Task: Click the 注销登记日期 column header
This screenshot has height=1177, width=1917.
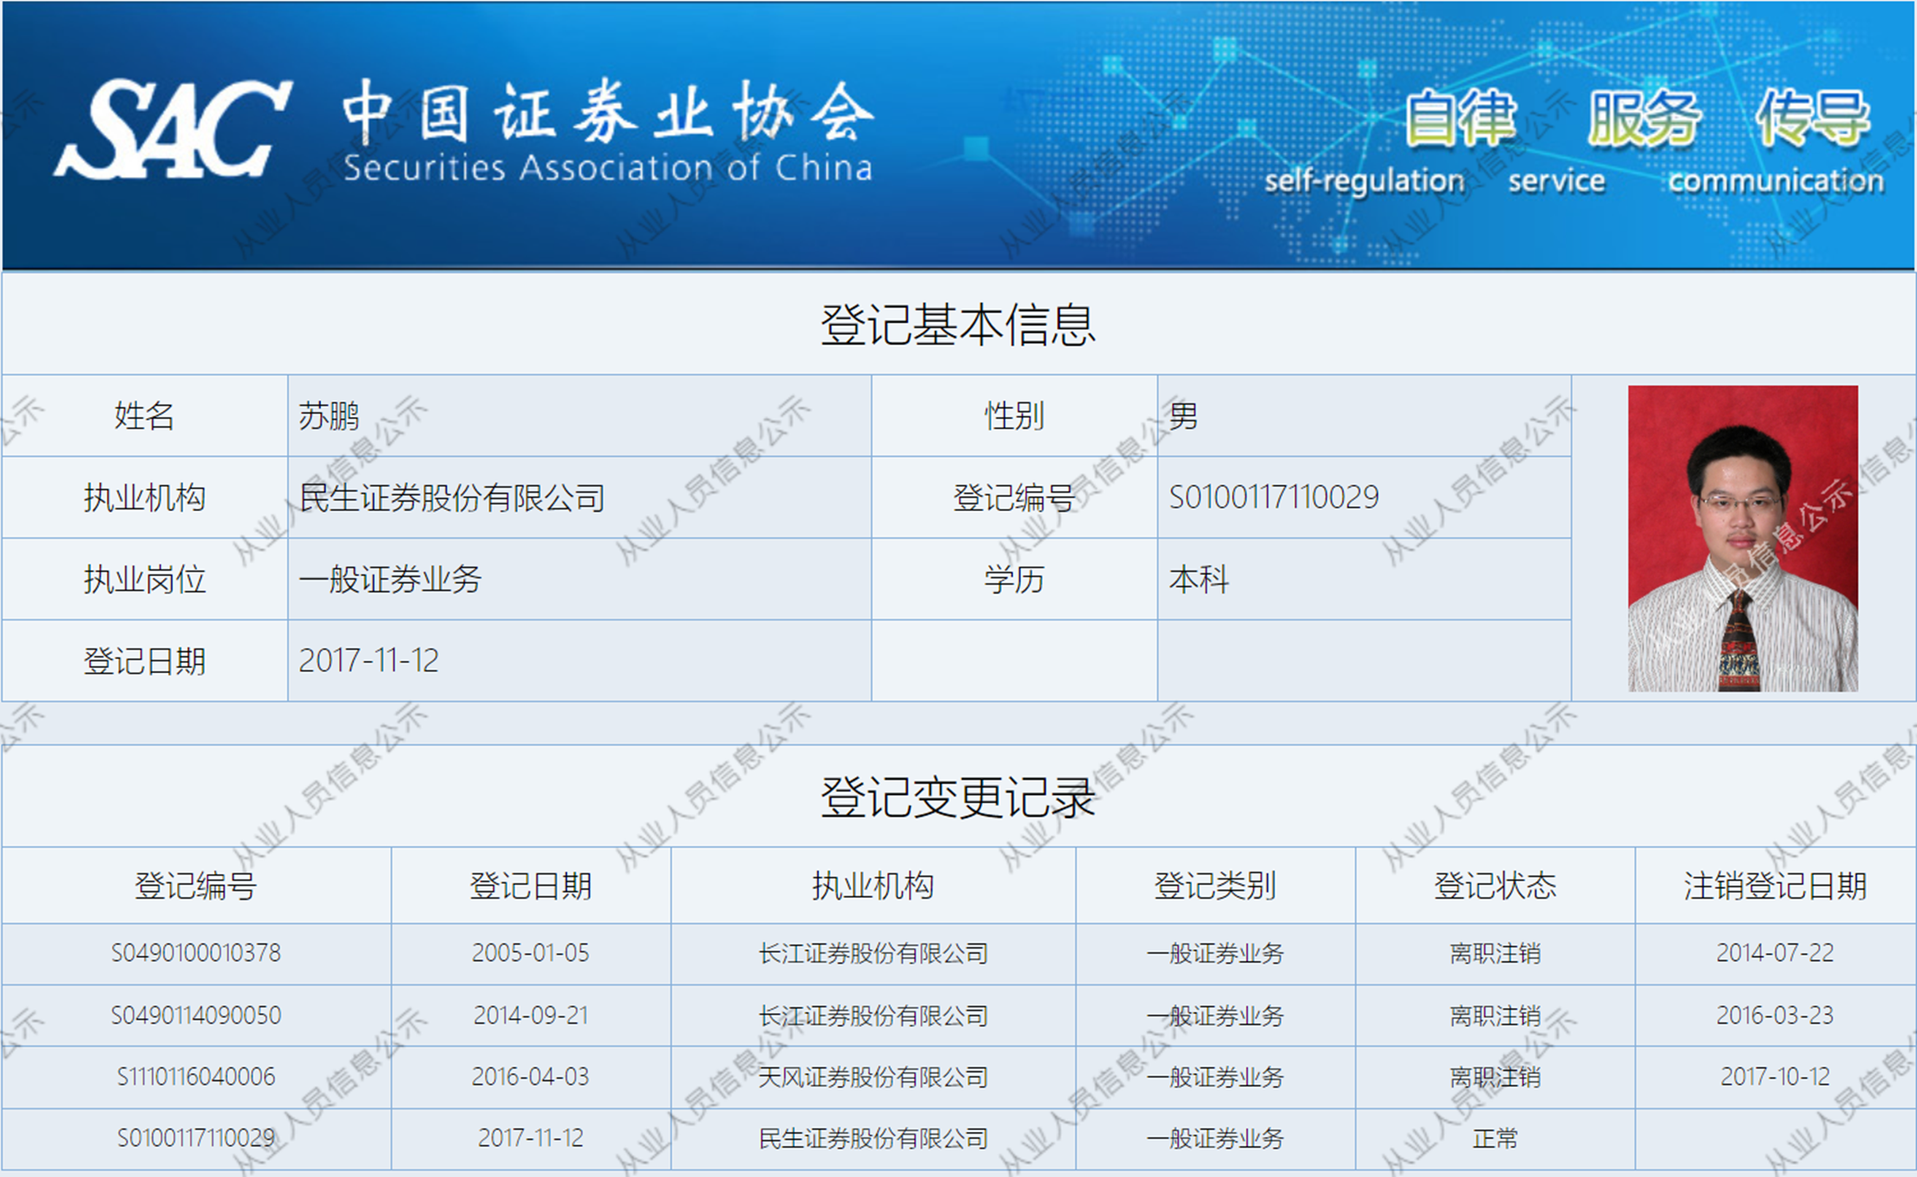Action: click(x=1775, y=886)
